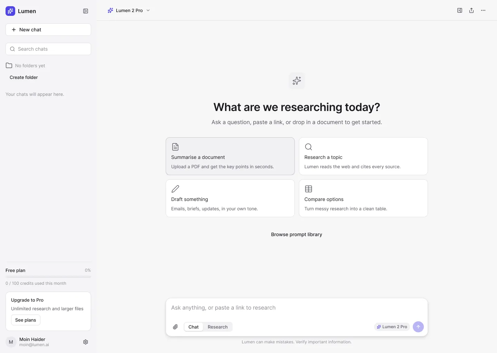Screen dimensions: 497x353
Task: Click the Free plan label
Action: tap(16, 270)
